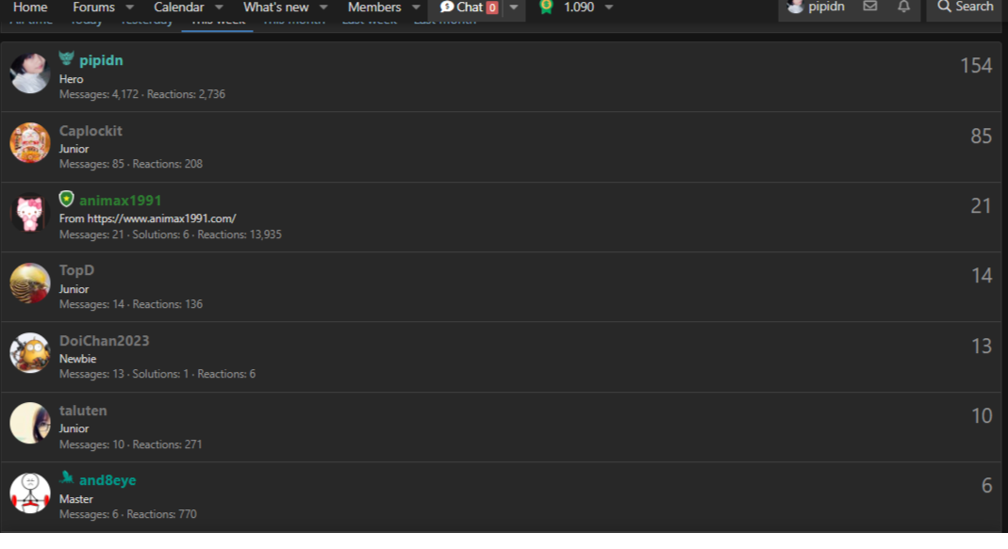Open the Chat menu item
Viewport: 1008px width, 549px height.
pos(470,8)
